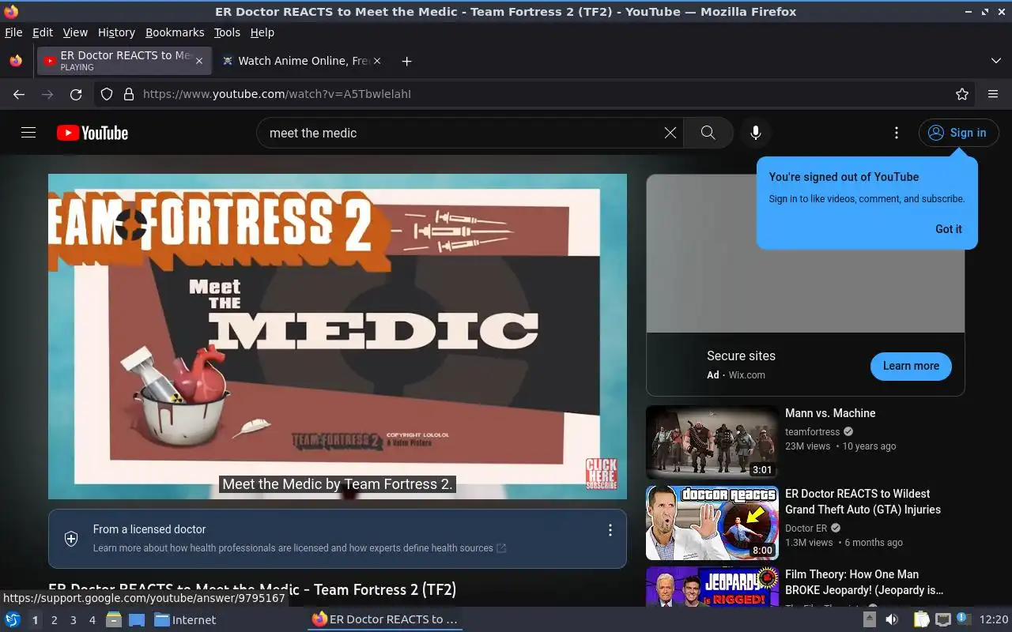The image size is (1012, 632).
Task: Open the Internet folder launcher
Action: (185, 620)
